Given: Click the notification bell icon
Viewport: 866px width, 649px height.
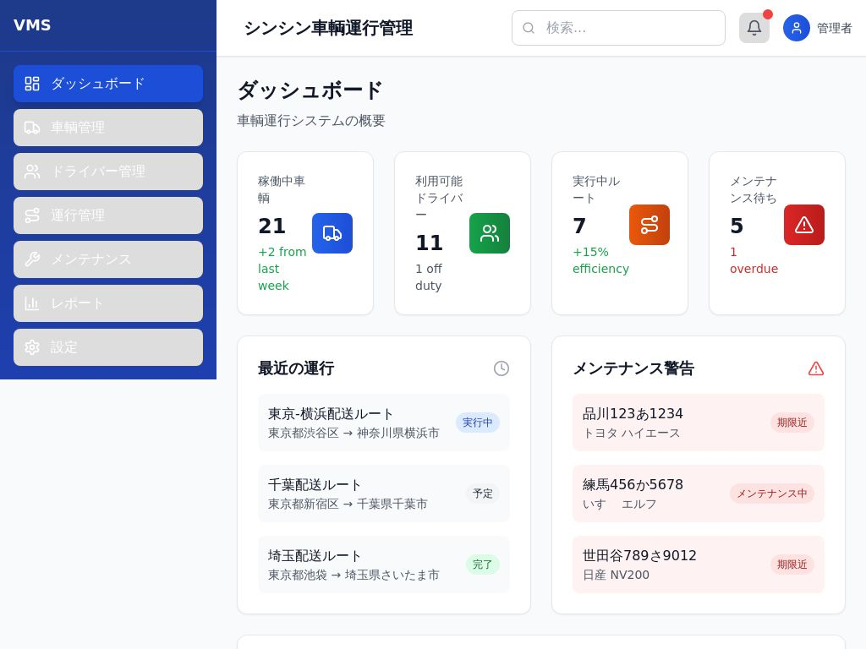Looking at the screenshot, I should click(754, 28).
